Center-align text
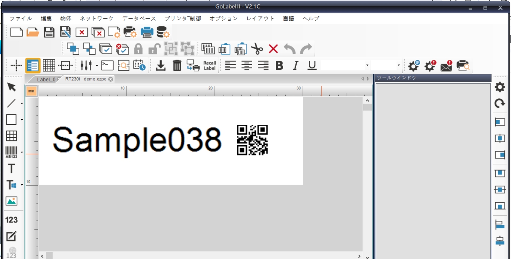The image size is (511, 259). pyautogui.click(x=247, y=65)
